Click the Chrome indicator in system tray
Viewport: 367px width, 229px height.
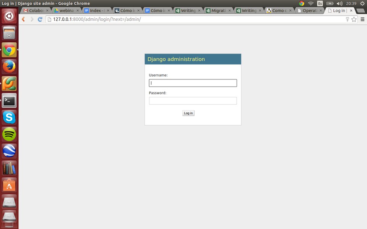(x=302, y=3)
